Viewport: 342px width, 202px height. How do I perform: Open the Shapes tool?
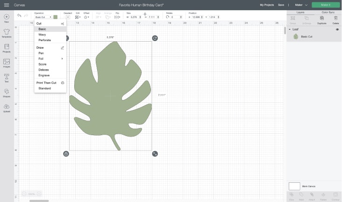7,91
